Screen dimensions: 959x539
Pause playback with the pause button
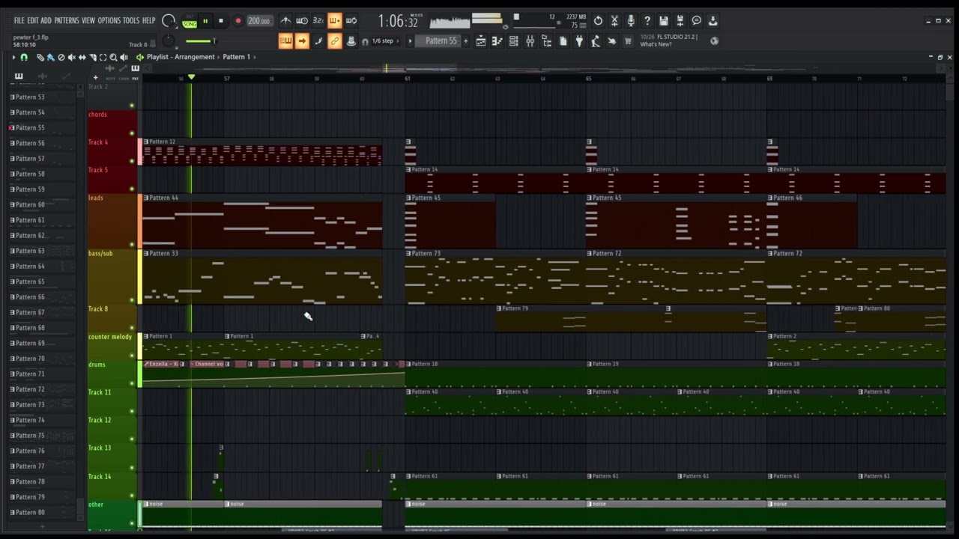coord(205,21)
